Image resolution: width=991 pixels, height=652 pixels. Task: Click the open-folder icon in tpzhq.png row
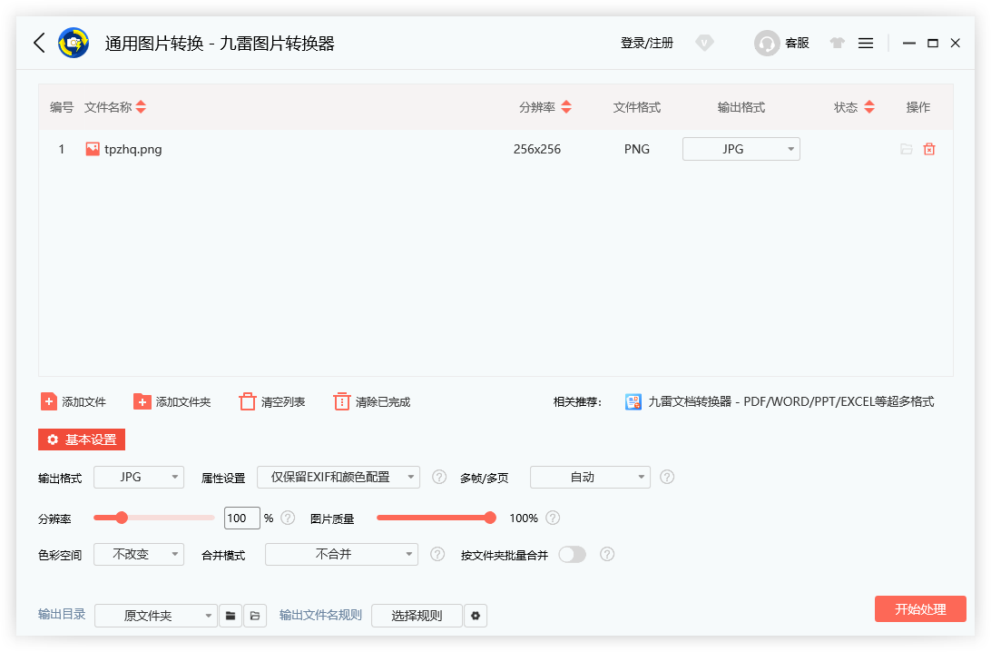[906, 148]
